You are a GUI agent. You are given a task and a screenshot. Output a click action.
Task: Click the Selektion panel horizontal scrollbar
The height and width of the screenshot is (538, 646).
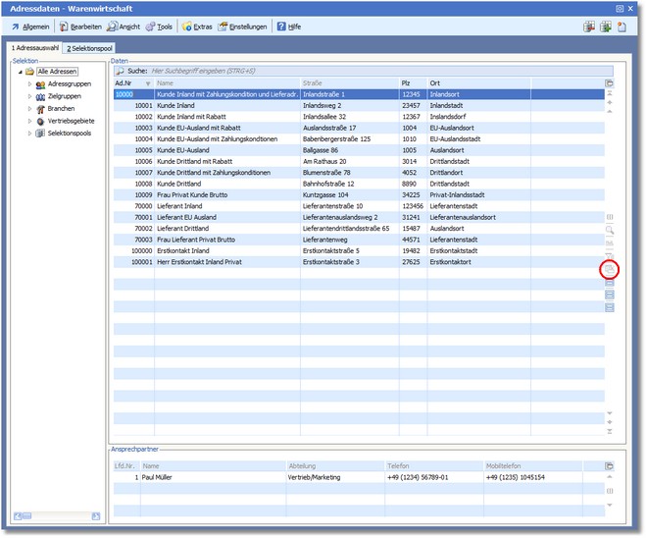tap(57, 516)
